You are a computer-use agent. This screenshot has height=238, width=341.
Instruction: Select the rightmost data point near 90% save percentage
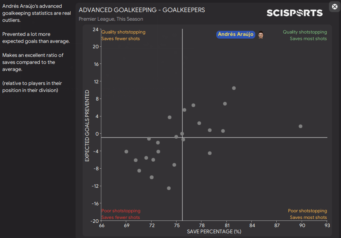pos(300,126)
